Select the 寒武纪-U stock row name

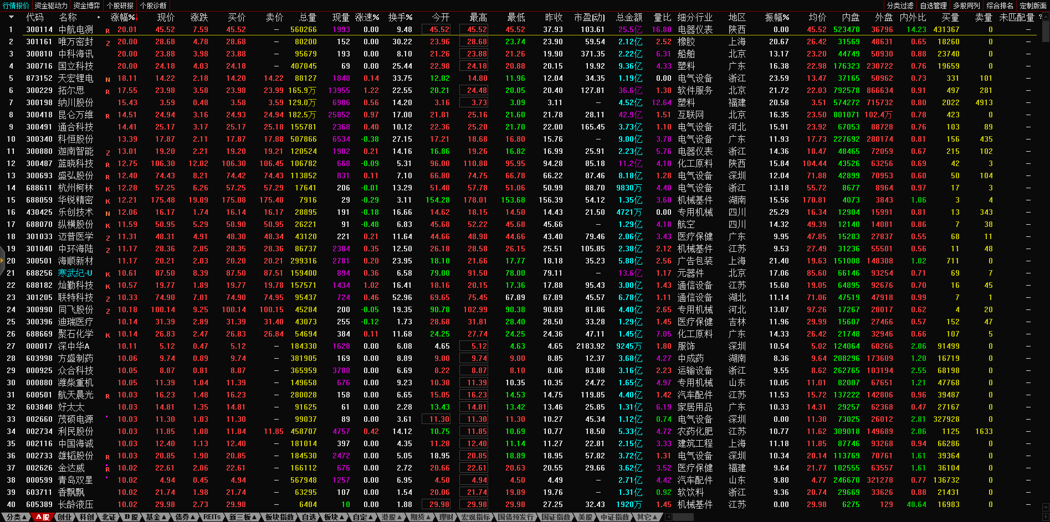(75, 273)
